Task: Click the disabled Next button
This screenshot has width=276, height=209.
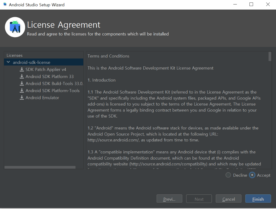Action: [199, 199]
